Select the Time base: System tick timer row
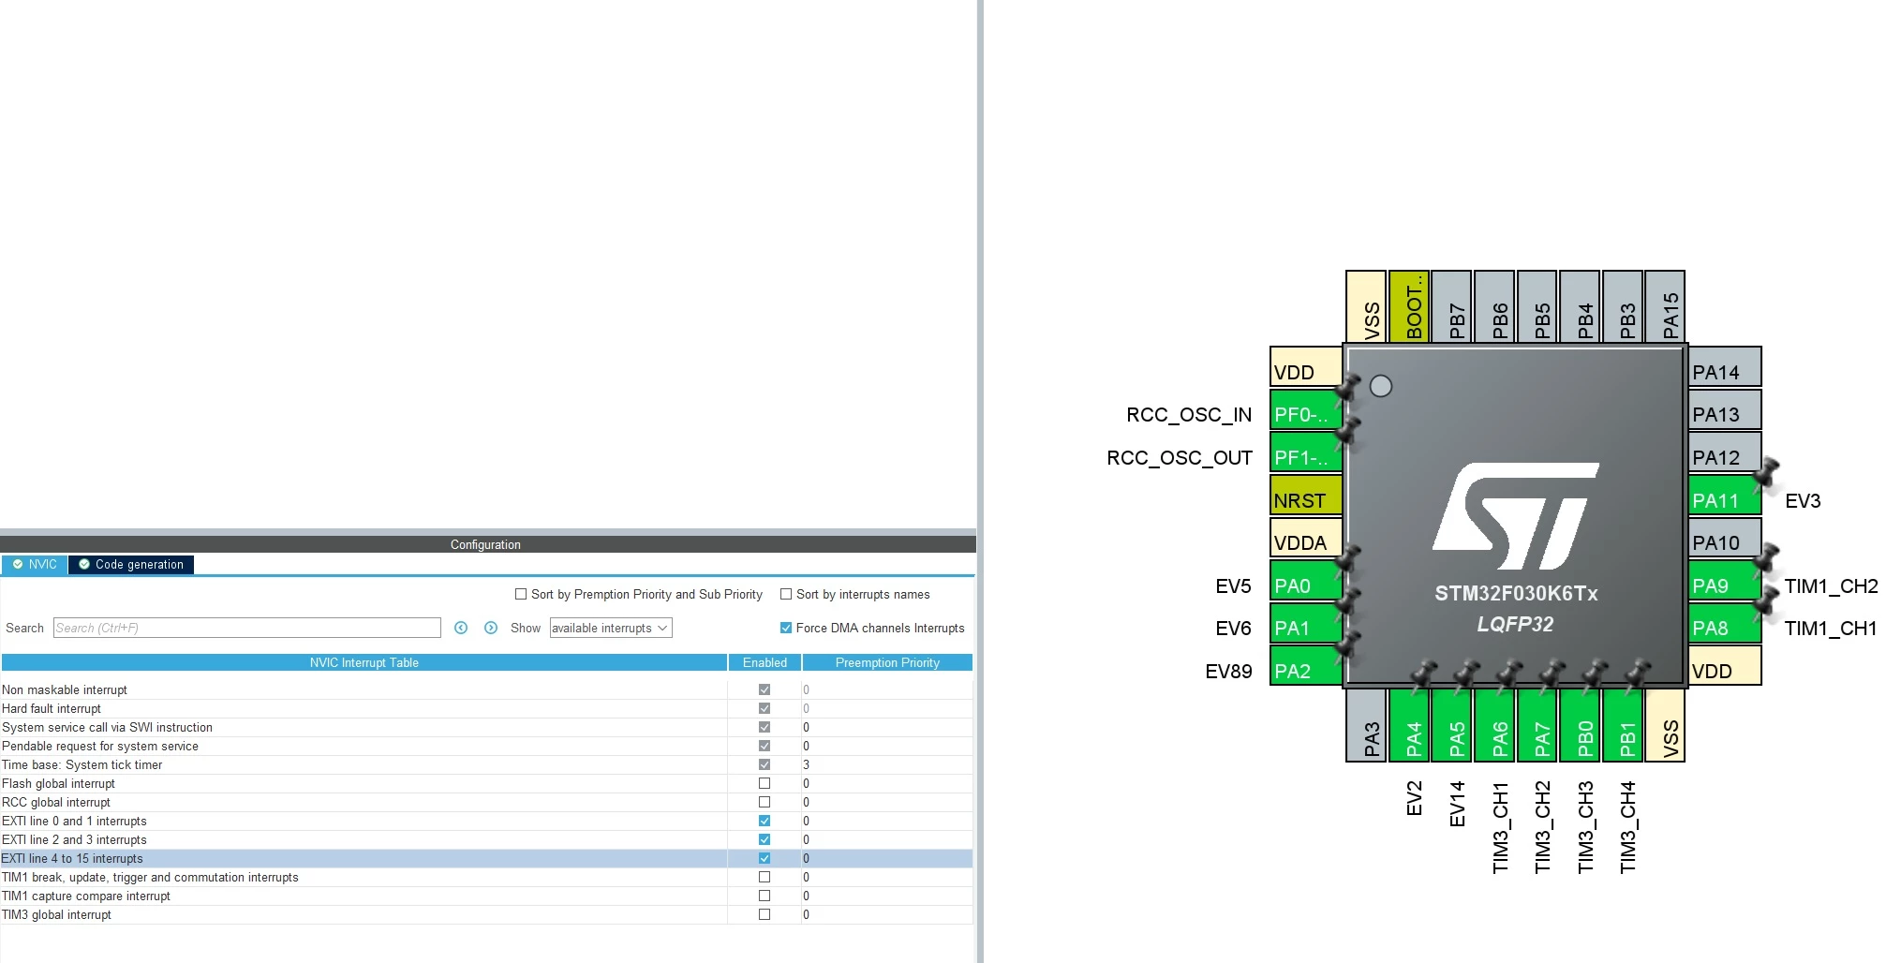Image resolution: width=1900 pixels, height=963 pixels. coord(486,764)
